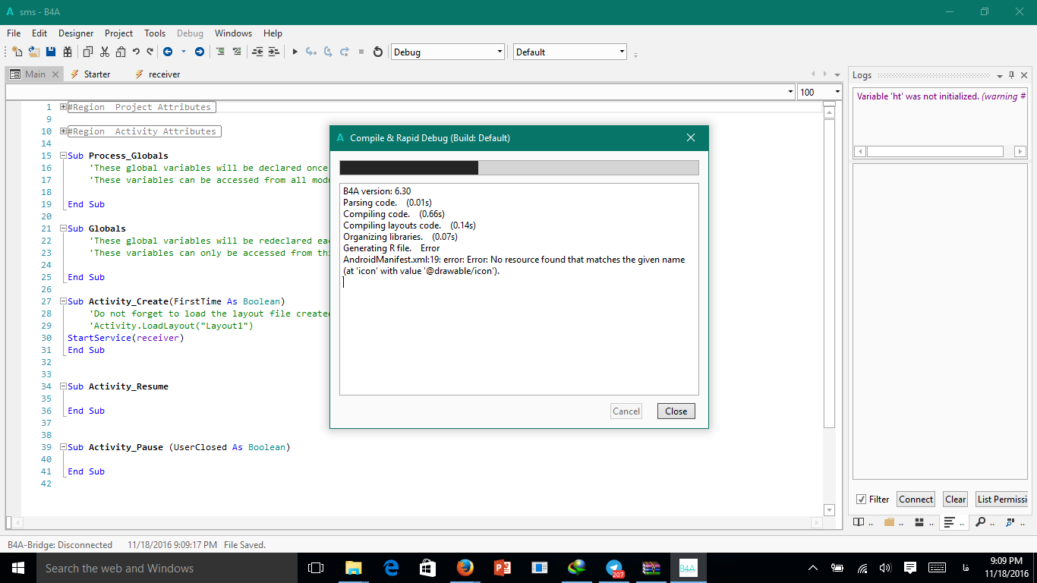Collapse the Activity_Create sub
The height and width of the screenshot is (583, 1037).
pos(64,301)
